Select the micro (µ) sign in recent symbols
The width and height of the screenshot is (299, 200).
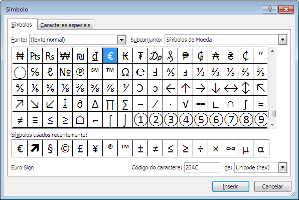[246, 148]
